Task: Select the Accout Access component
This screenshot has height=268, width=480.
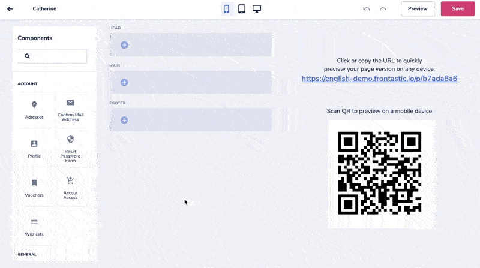Action: (70, 188)
